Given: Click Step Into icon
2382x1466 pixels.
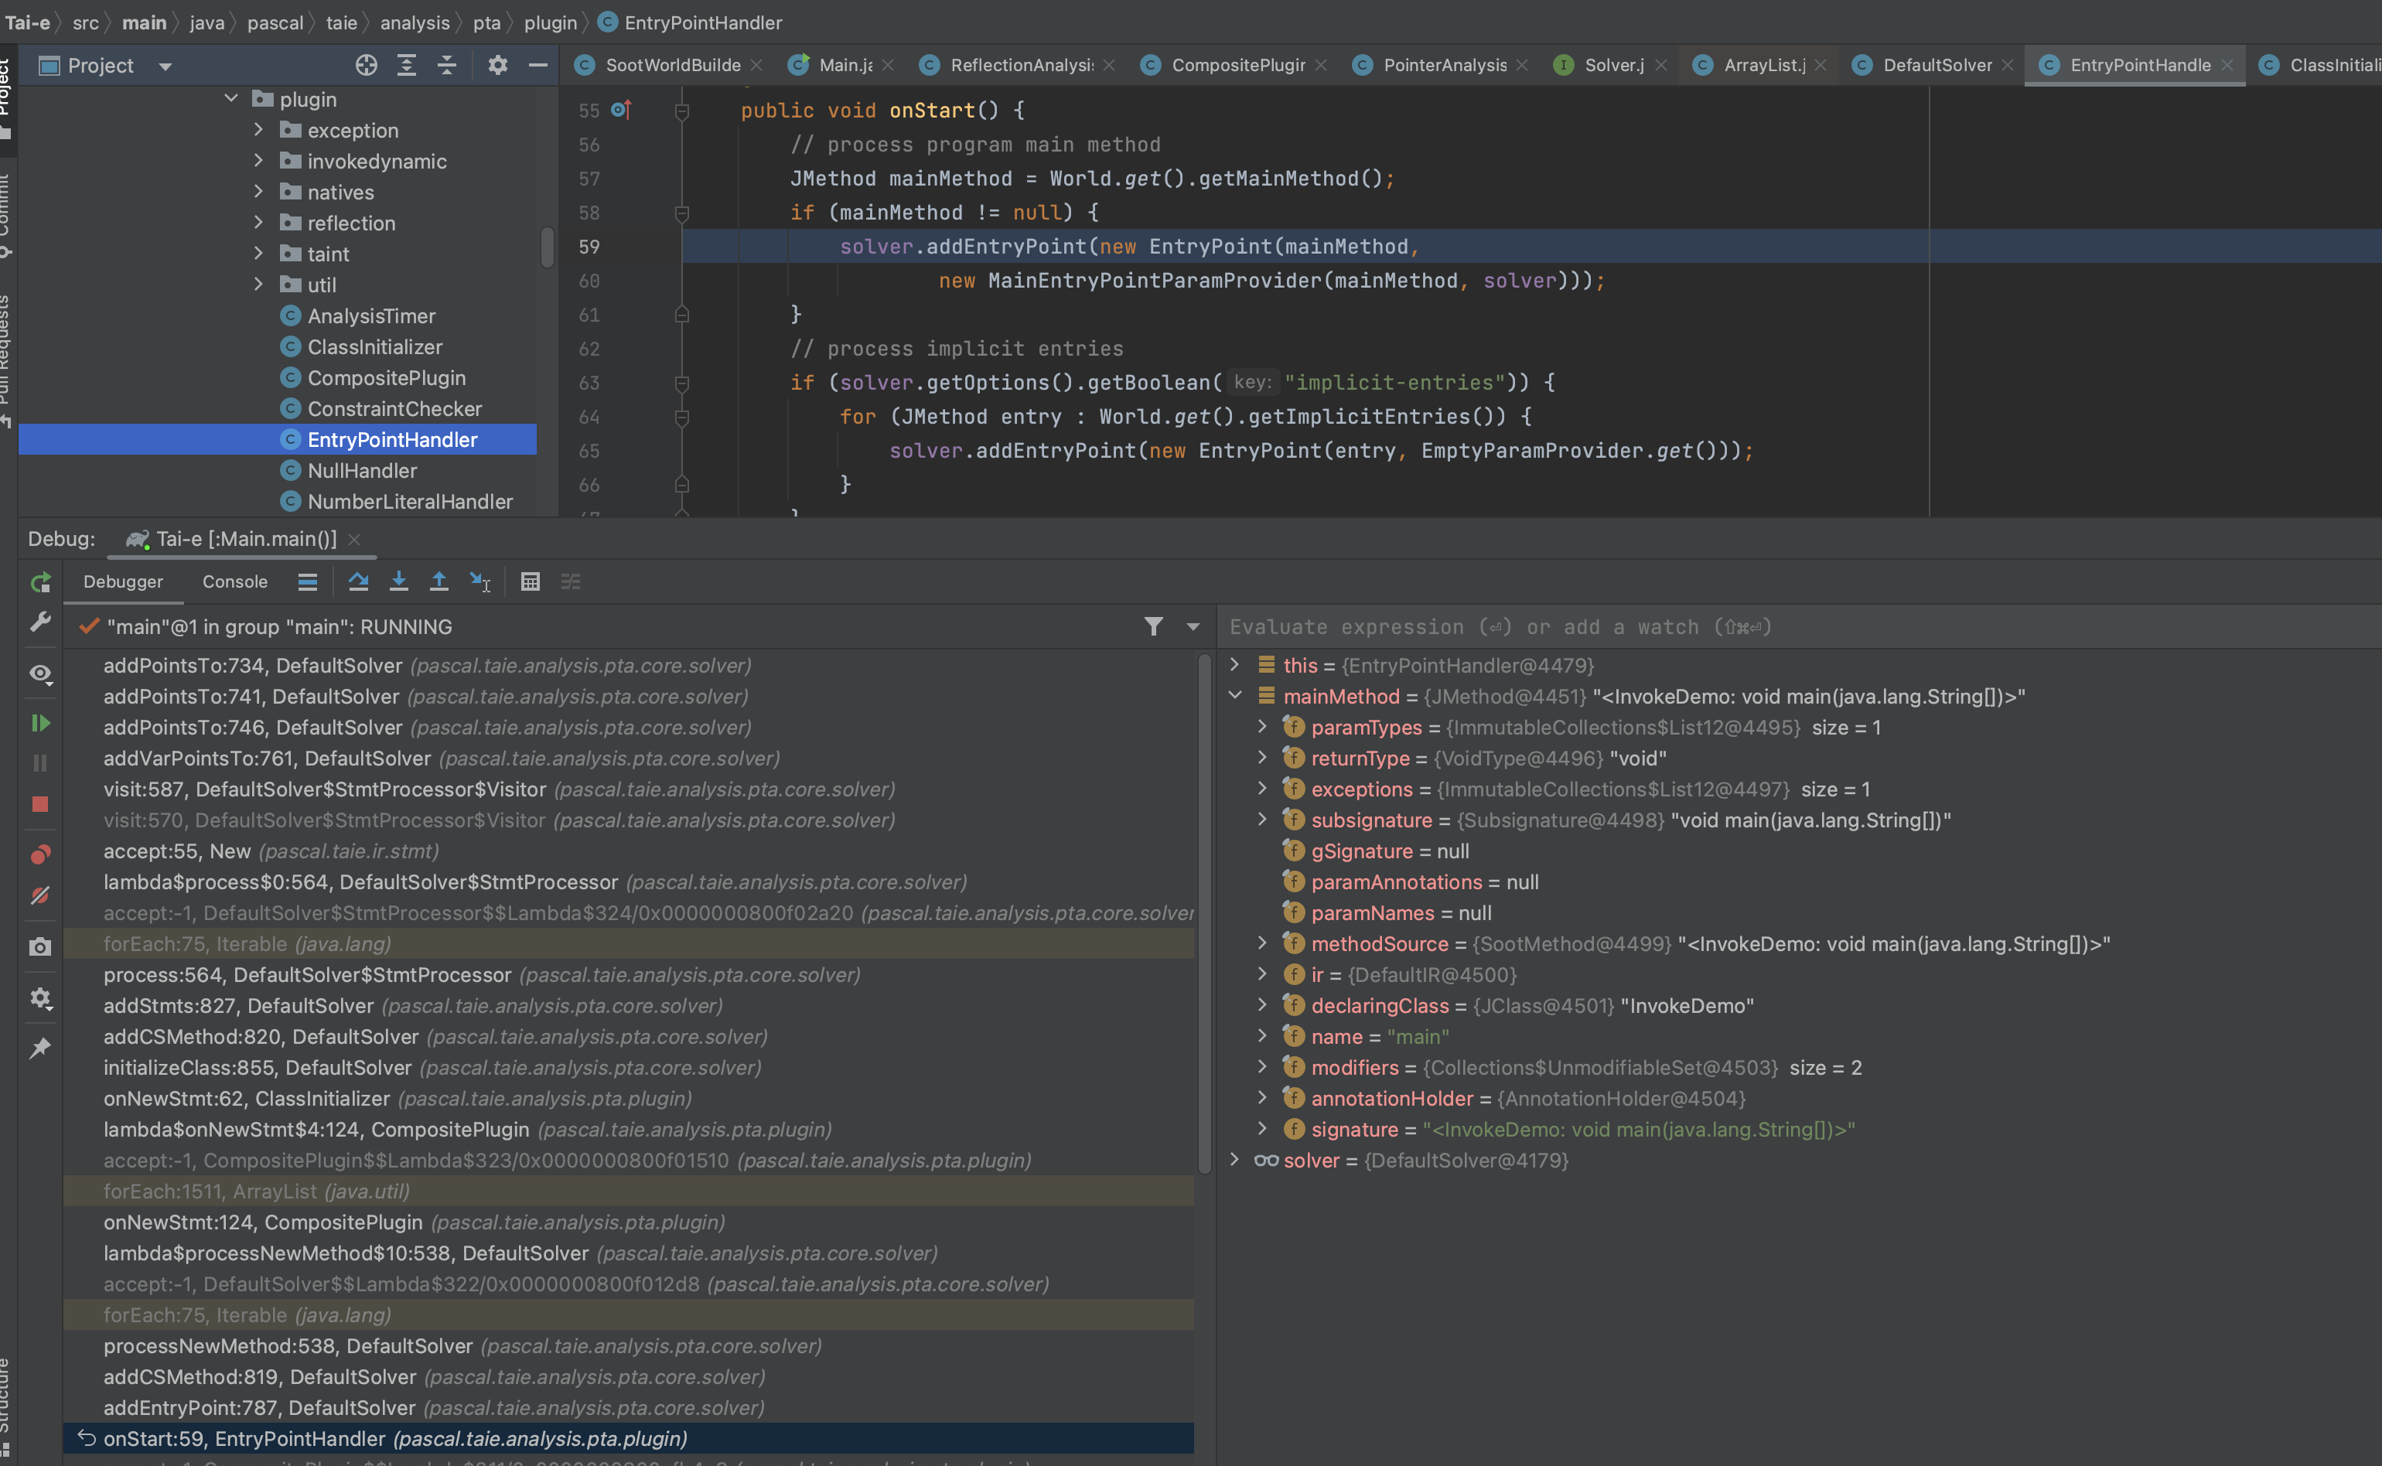Looking at the screenshot, I should [x=398, y=581].
